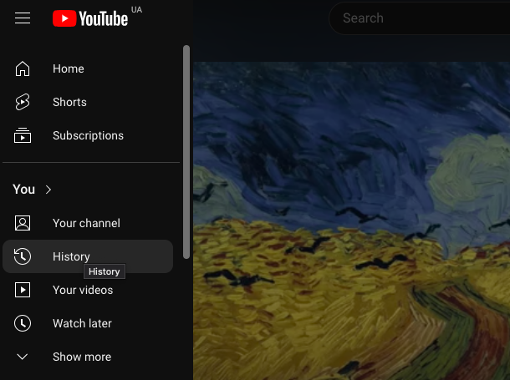Select History in sidebar
The height and width of the screenshot is (380, 510).
click(88, 256)
